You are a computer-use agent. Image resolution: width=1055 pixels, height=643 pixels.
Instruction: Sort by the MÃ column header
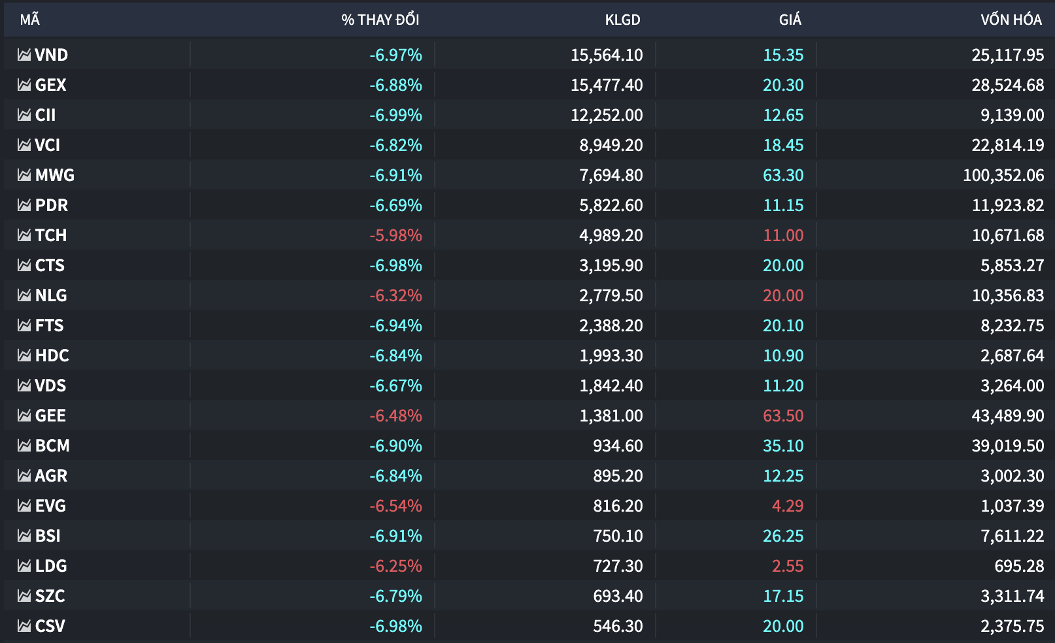coord(30,20)
